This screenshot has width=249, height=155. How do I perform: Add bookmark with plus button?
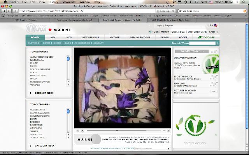(x=16, y=11)
